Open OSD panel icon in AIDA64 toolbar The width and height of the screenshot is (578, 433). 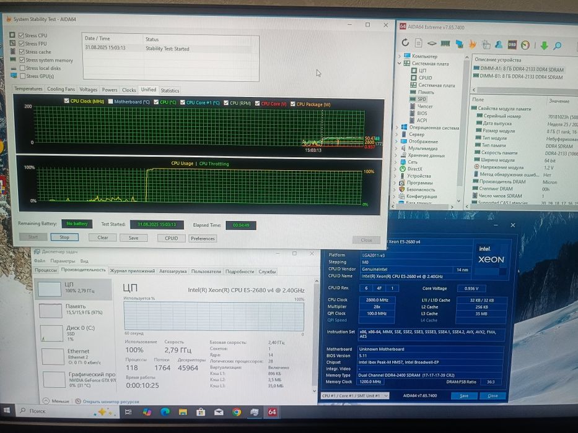[x=512, y=45]
